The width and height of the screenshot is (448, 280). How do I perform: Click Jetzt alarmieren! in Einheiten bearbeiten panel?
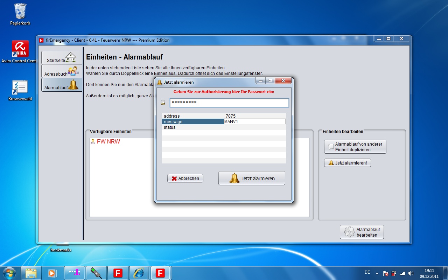[x=347, y=163]
